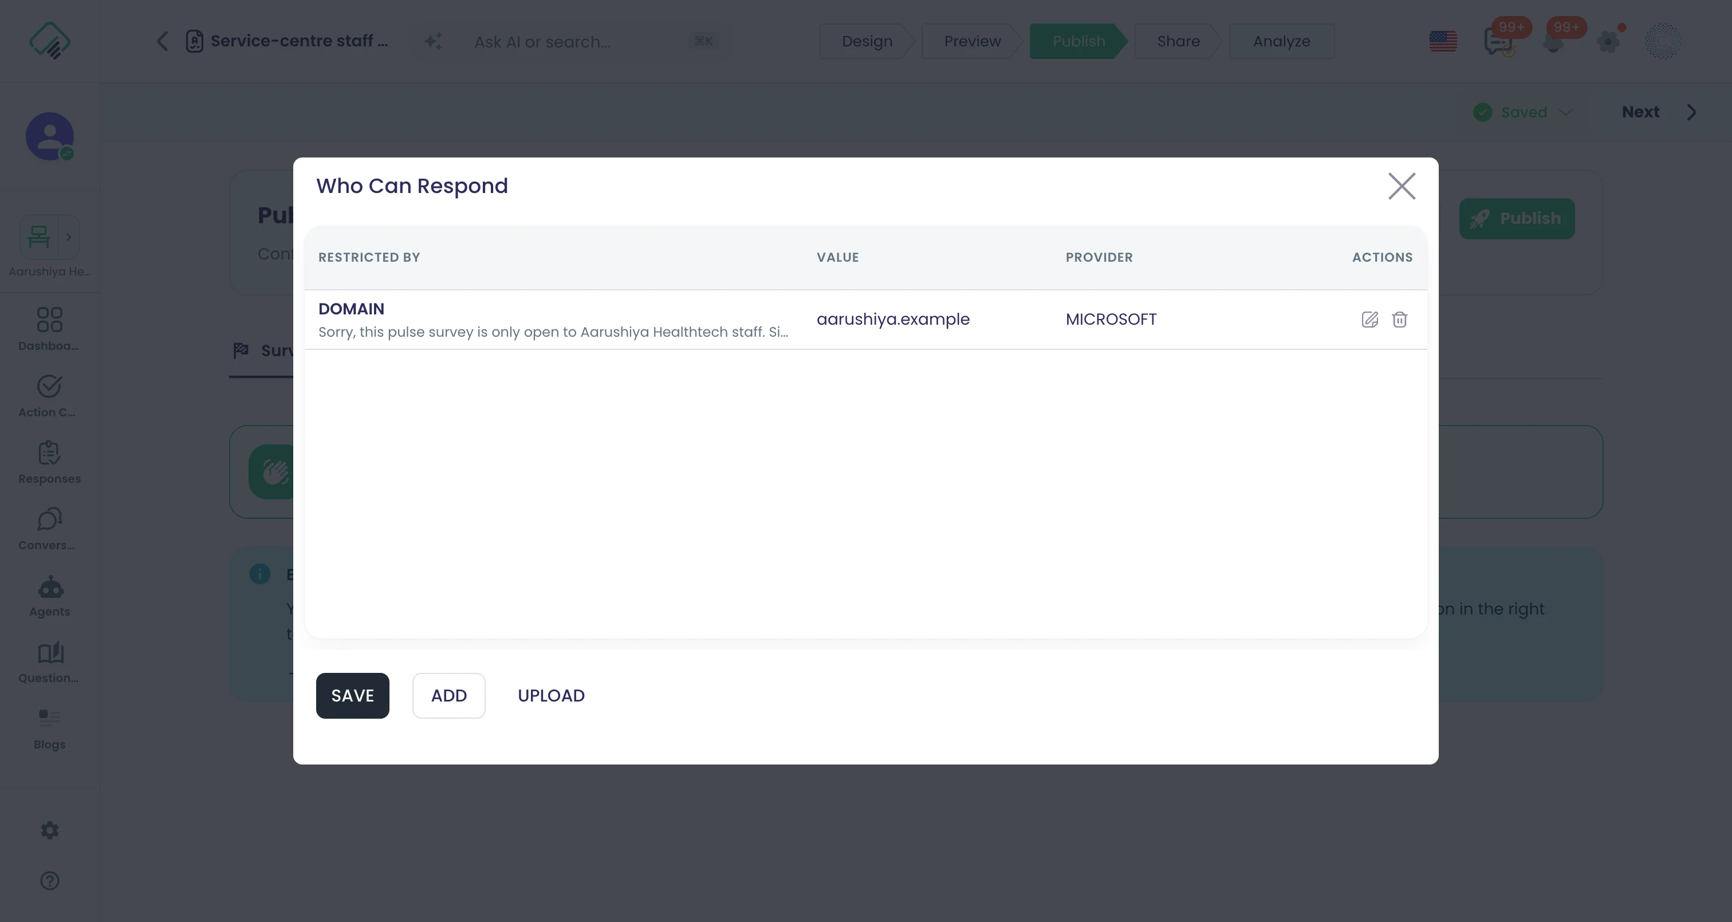
Task: Delete the DOMAIN restriction row
Action: click(1399, 320)
